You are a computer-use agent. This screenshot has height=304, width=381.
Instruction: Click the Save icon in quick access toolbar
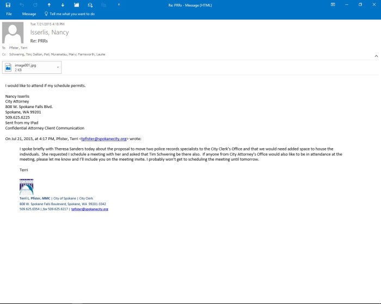[8, 4]
